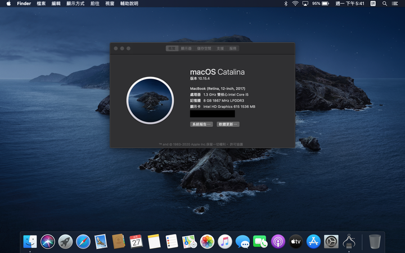
Task: Switch to the 儲存空間 tab
Action: (204, 48)
